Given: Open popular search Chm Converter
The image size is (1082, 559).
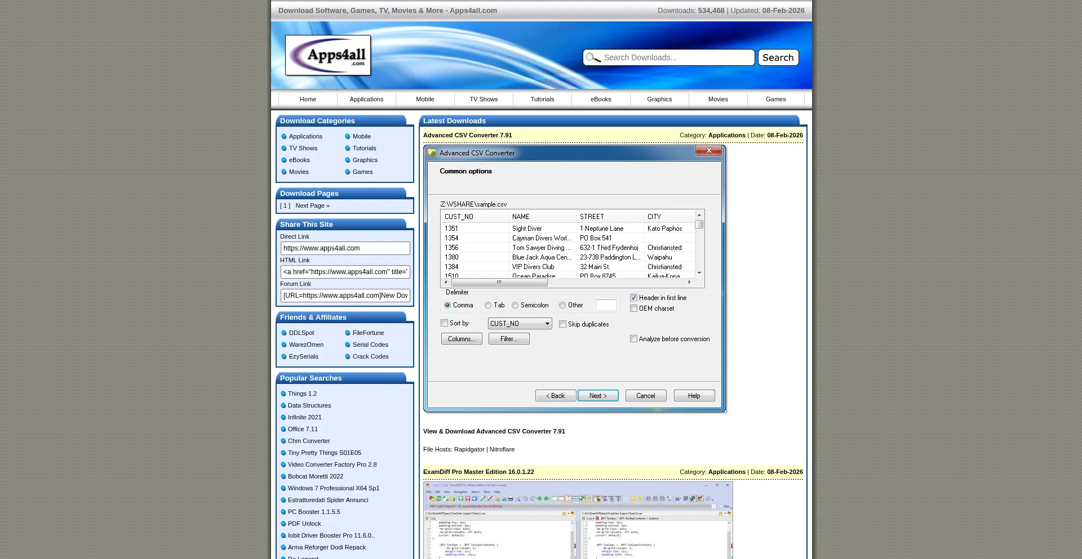Looking at the screenshot, I should [309, 441].
